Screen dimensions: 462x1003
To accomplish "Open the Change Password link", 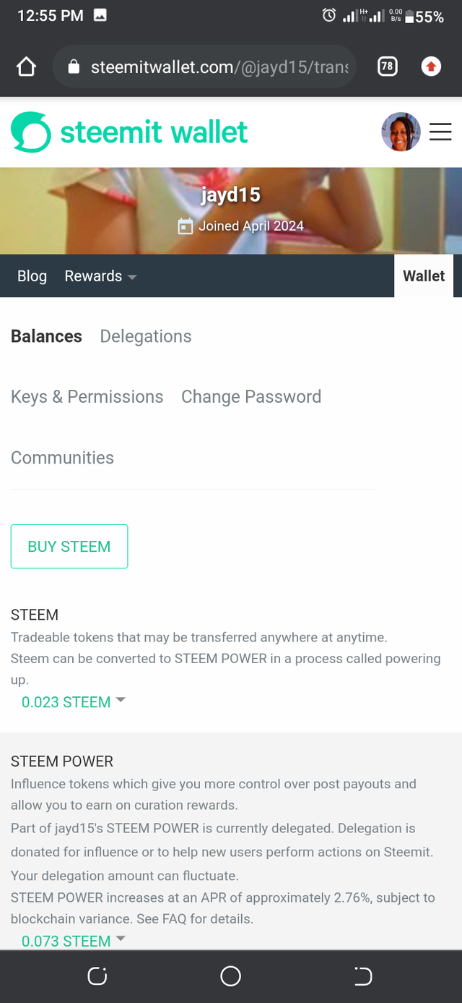I will (251, 397).
